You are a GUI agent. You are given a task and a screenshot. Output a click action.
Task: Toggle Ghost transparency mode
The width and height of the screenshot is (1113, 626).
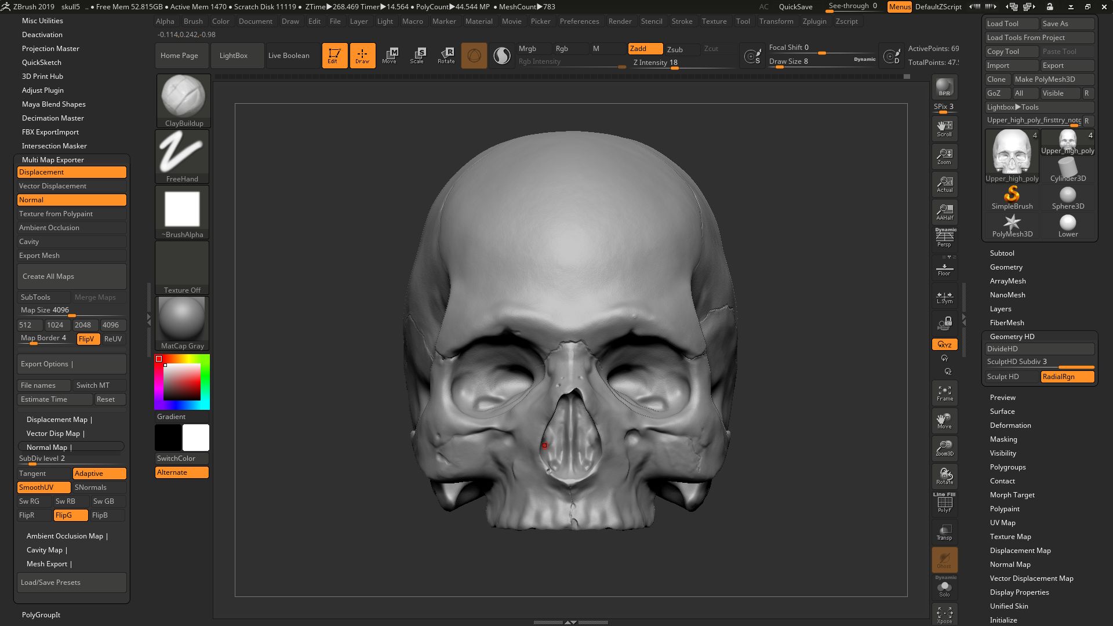coord(944,559)
